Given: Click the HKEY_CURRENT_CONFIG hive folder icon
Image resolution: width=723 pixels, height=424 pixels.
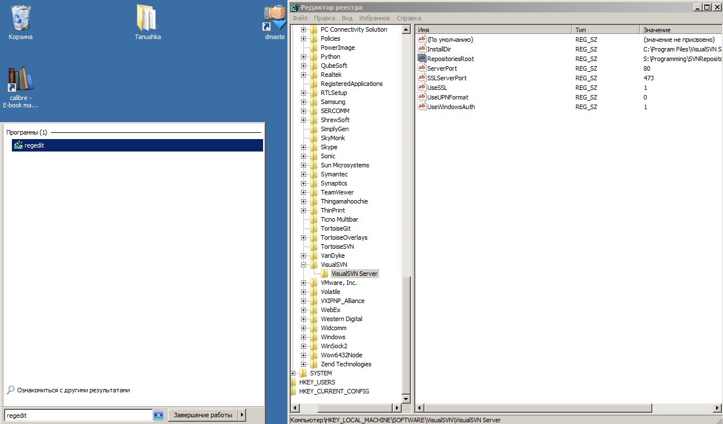Looking at the screenshot, I should coord(294,391).
